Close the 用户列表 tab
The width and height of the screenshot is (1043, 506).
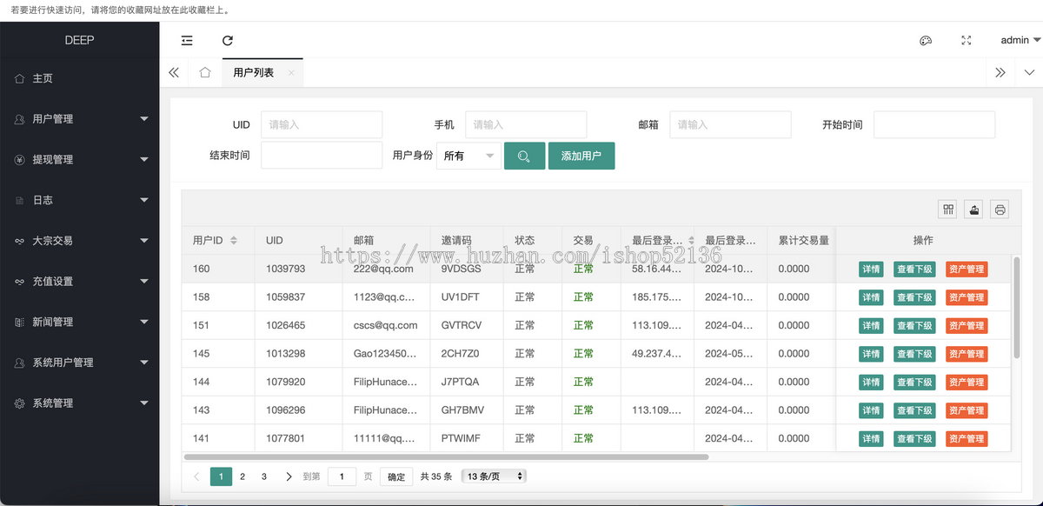point(291,73)
